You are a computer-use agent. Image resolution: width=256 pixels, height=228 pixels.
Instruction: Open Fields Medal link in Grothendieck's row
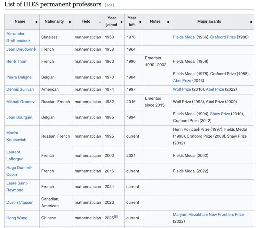pyautogui.click(x=184, y=37)
